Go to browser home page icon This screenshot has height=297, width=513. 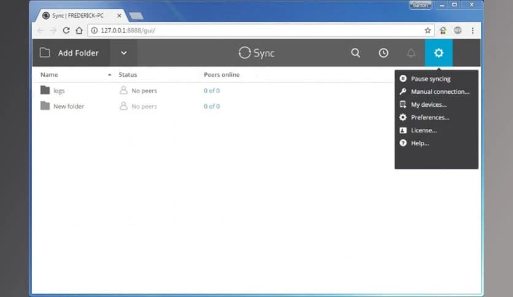pyautogui.click(x=79, y=31)
